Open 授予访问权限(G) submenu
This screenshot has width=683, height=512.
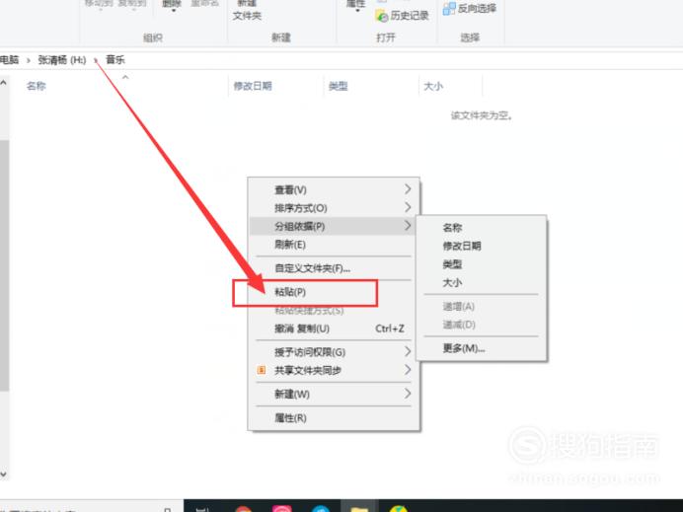pos(334,352)
